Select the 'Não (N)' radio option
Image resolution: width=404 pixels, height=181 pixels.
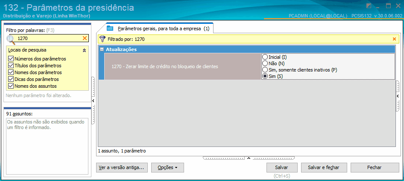265,63
